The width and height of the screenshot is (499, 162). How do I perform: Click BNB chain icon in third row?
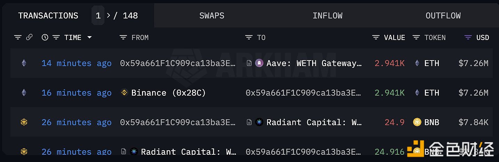(x=24, y=122)
